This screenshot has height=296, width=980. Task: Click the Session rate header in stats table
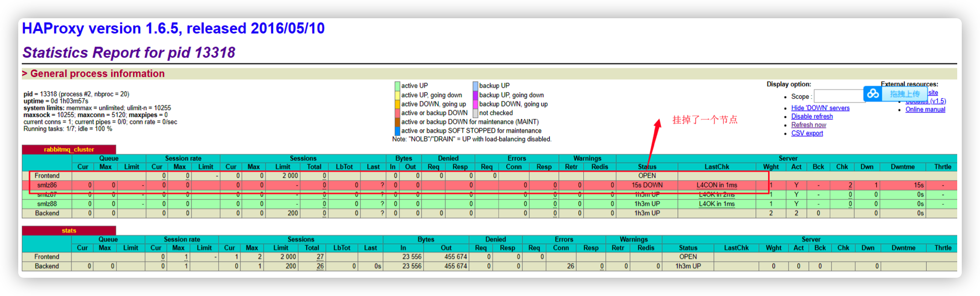(182, 239)
